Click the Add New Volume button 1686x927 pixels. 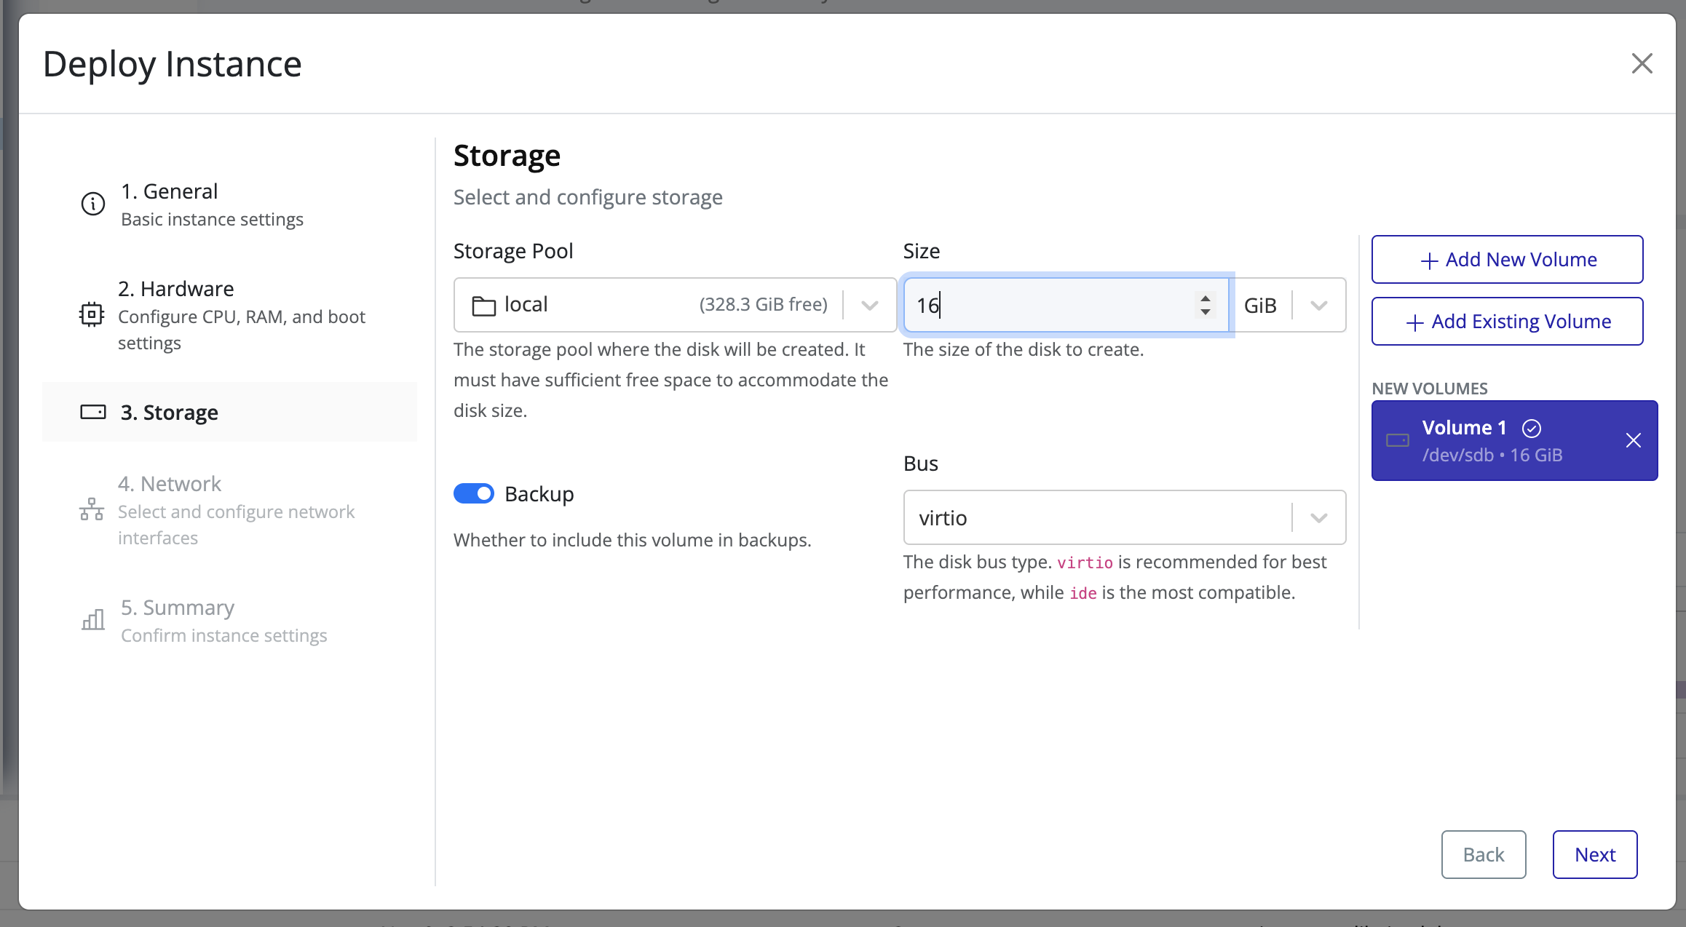(x=1507, y=260)
